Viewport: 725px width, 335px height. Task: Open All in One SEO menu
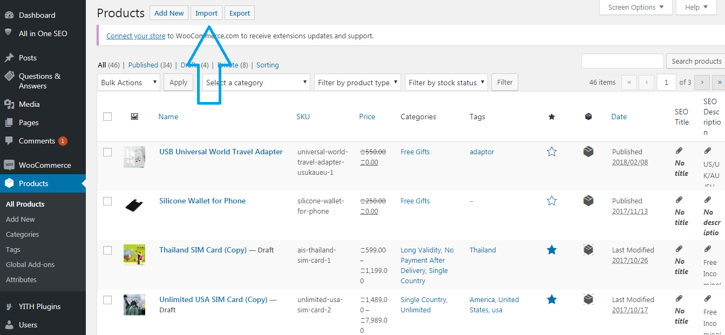43,33
